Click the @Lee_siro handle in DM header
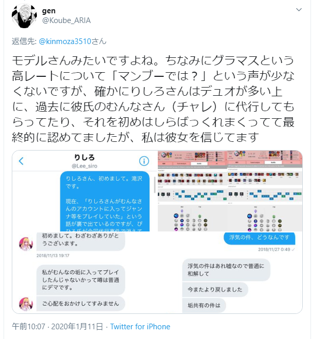This screenshot has width=312, height=339. (85, 166)
